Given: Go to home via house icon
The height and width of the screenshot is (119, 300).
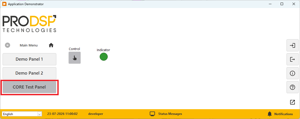Looking at the screenshot, I should [51, 45].
